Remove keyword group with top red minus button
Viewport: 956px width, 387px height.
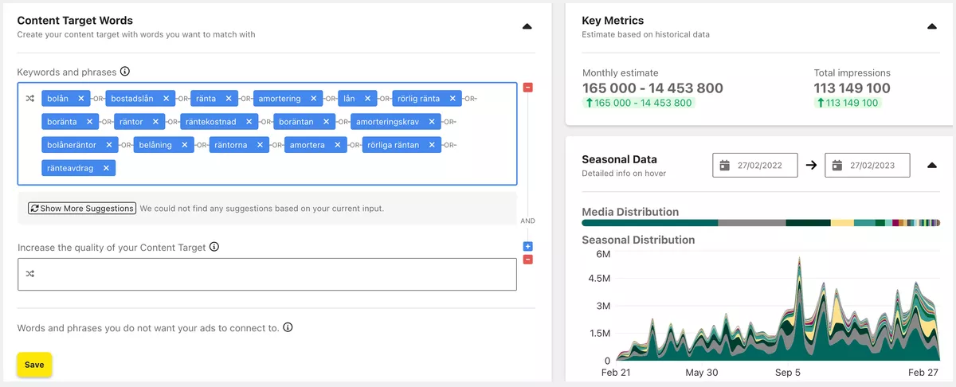click(528, 88)
